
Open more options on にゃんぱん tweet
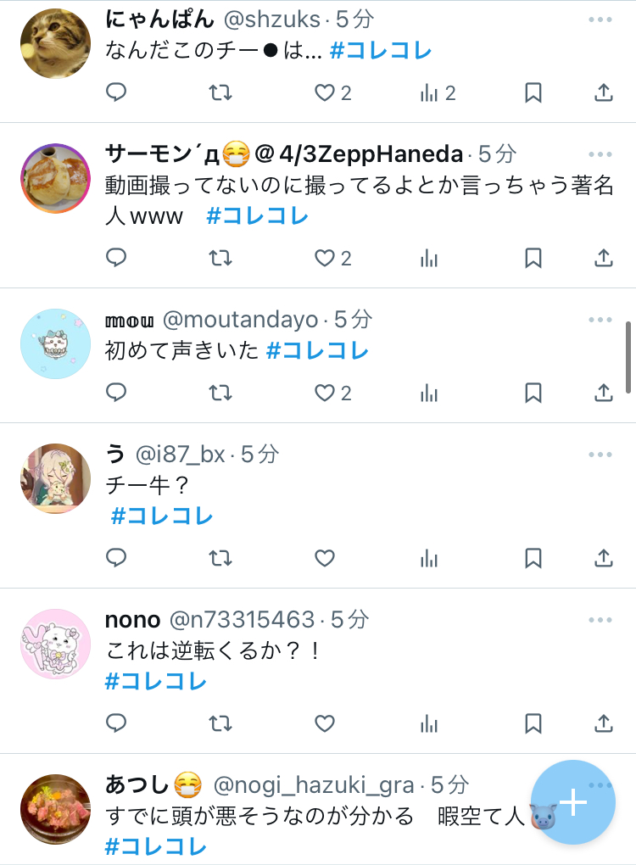(x=600, y=20)
